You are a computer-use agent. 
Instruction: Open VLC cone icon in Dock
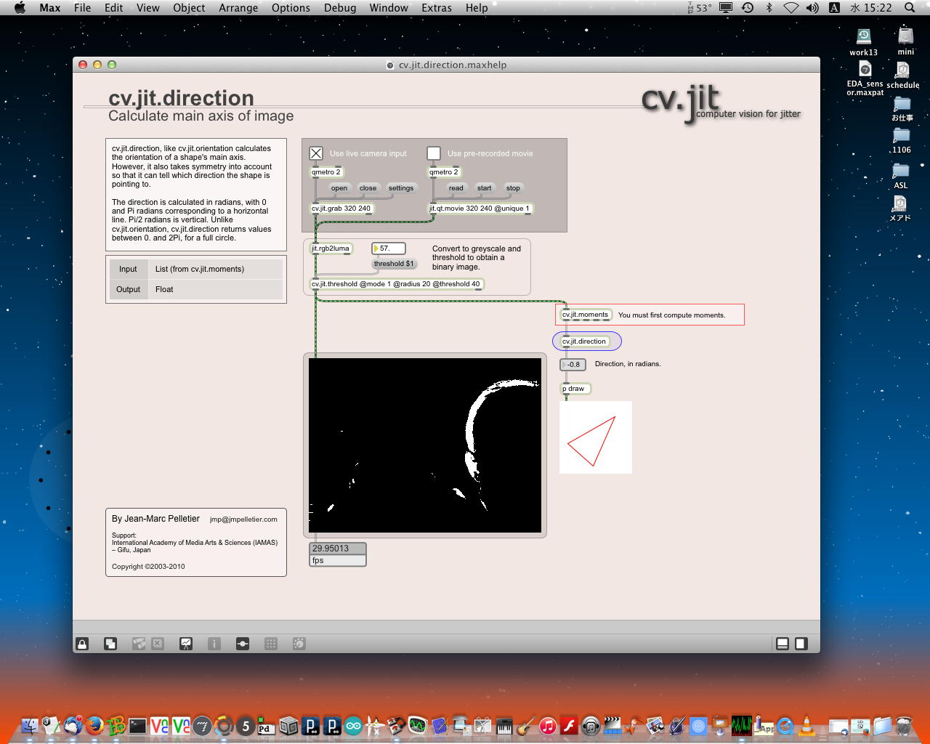click(x=806, y=725)
